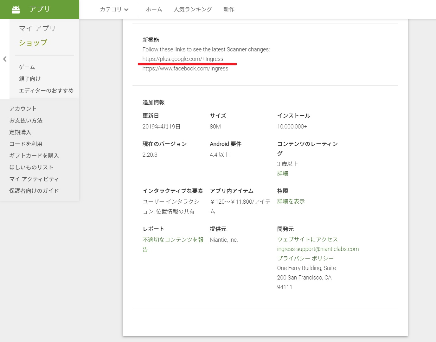Select ショップ in sidebar
This screenshot has height=342, width=436.
click(x=33, y=43)
